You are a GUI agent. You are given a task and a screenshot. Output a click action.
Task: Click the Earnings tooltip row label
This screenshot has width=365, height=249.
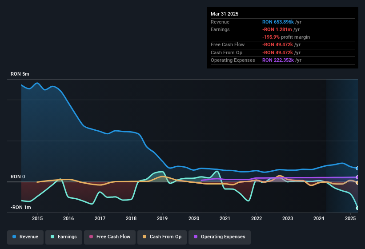click(220, 29)
